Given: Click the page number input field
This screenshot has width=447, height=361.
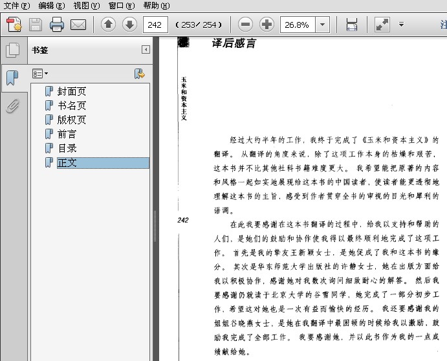Looking at the screenshot, I should pos(155,25).
